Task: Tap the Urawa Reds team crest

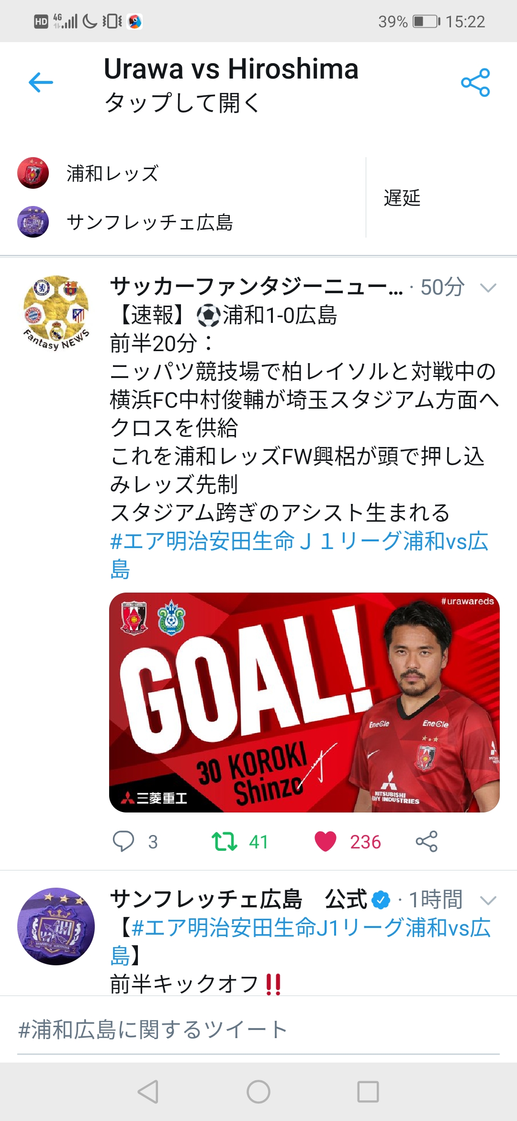Action: (33, 173)
